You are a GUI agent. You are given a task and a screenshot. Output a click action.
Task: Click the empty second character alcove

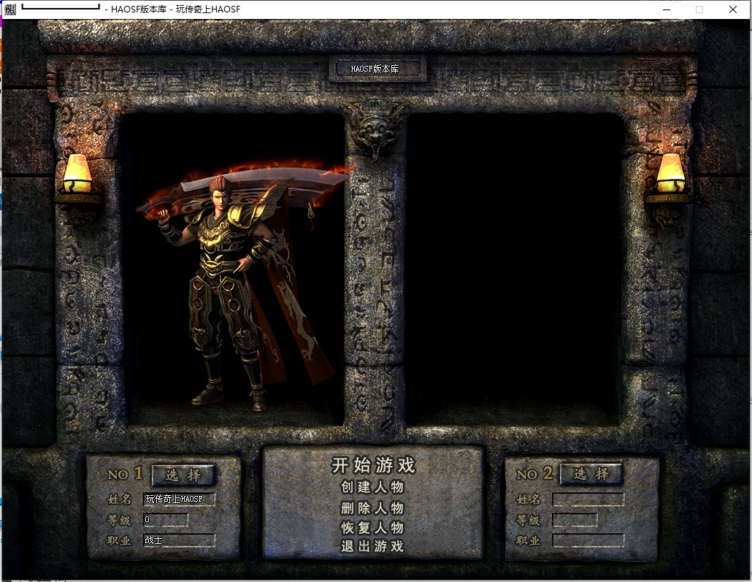coord(515,270)
